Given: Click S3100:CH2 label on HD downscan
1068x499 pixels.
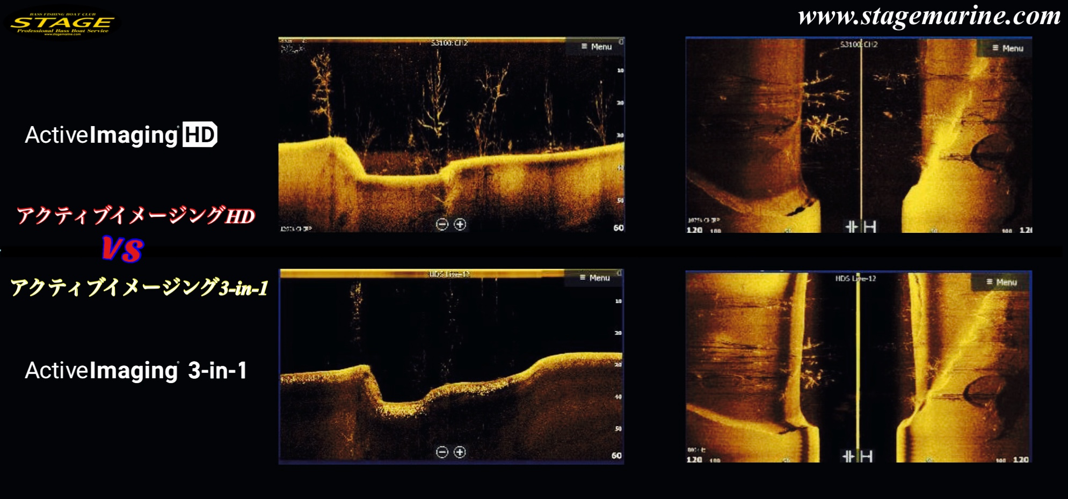Looking at the screenshot, I should pyautogui.click(x=449, y=43).
